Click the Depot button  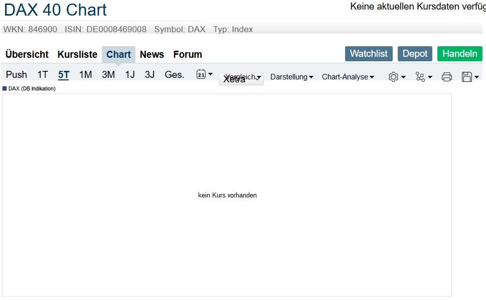(415, 54)
